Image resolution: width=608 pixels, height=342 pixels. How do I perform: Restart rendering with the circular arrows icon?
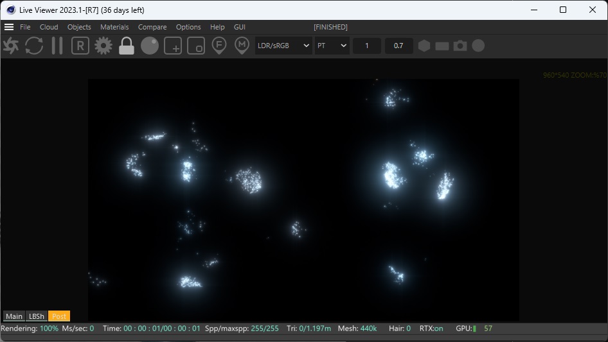click(34, 46)
